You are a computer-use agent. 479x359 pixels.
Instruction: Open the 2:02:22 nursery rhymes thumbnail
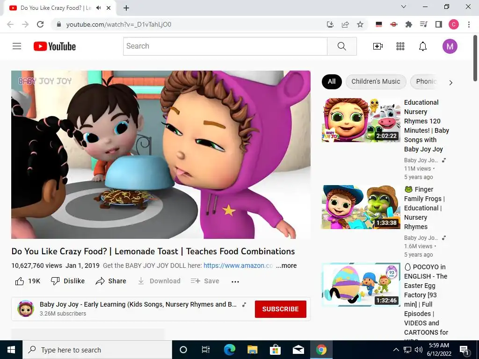[x=361, y=120]
